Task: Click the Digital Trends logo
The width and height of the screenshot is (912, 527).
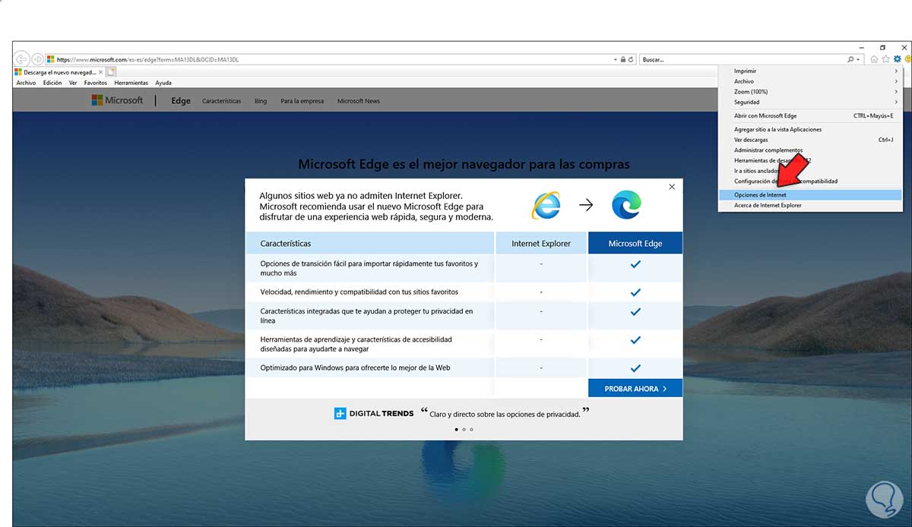Action: [x=374, y=413]
